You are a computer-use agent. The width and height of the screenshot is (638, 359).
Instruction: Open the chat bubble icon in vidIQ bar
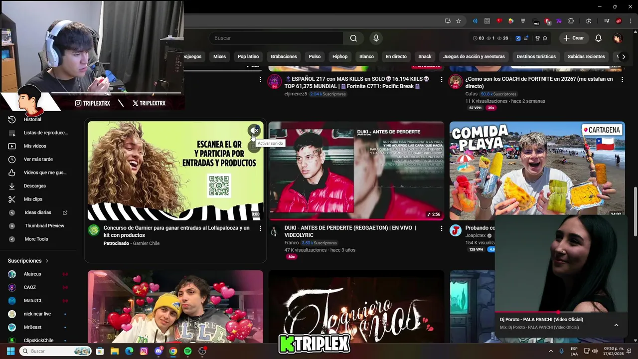click(x=545, y=38)
